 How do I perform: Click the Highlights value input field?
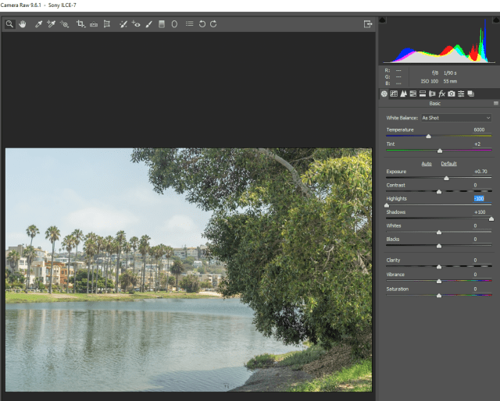pos(480,199)
